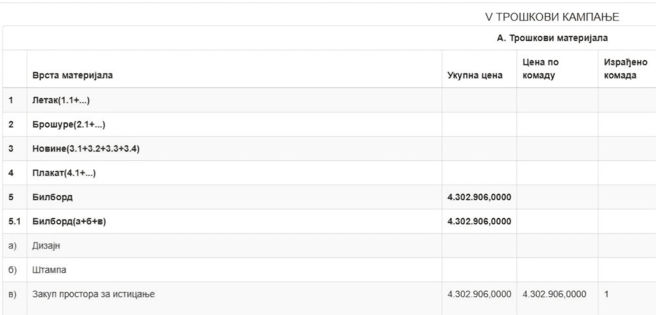Choose the Плакат(4.1+...) row label
656x315 pixels.
(x=64, y=173)
